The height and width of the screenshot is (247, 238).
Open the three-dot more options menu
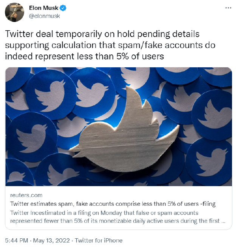pyautogui.click(x=228, y=8)
